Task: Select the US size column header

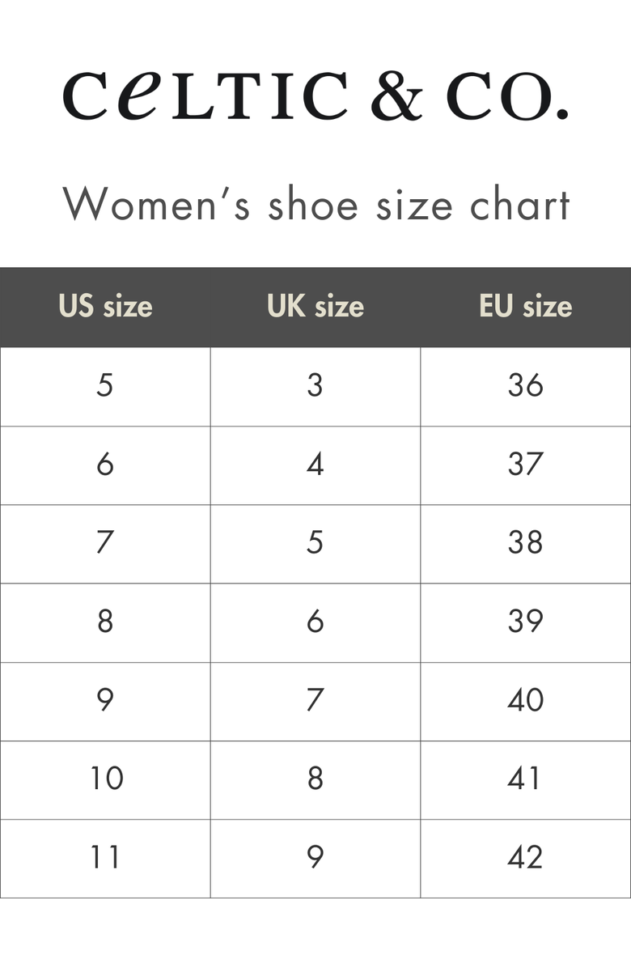Action: pos(105,306)
